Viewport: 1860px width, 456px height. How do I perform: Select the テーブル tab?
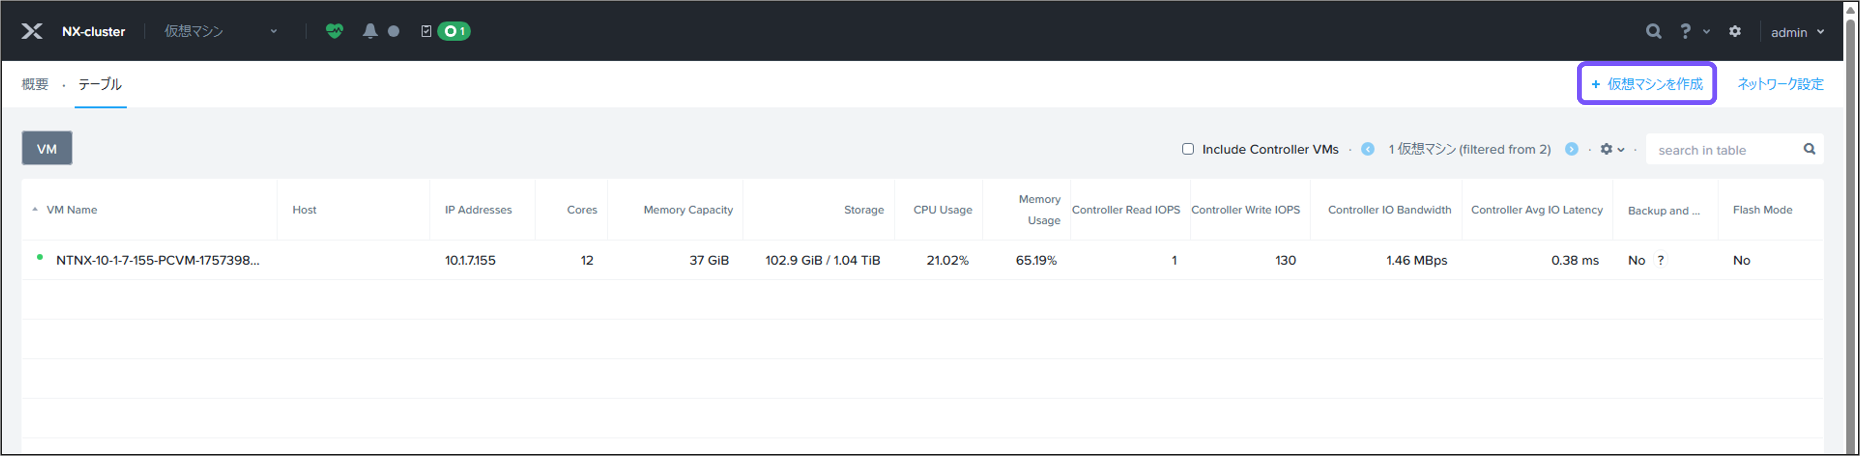point(100,85)
